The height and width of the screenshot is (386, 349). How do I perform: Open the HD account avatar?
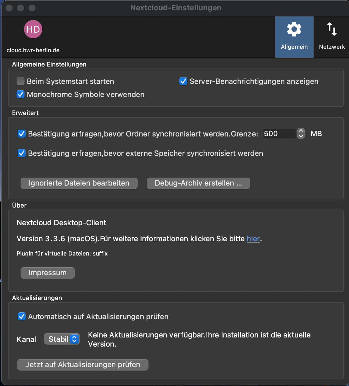(x=33, y=29)
